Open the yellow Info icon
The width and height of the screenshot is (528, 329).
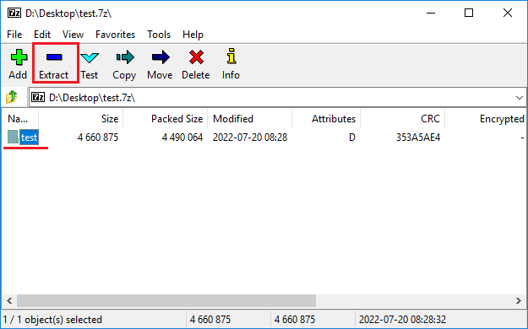click(x=231, y=56)
